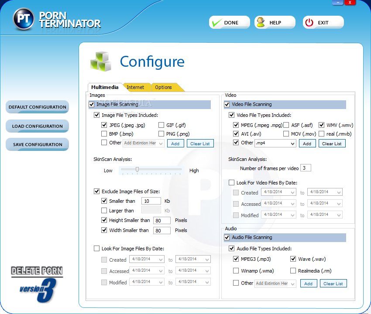This screenshot has width=371, height=314.
Task: Toggle Video File Types Included checkbox
Action: (231, 115)
